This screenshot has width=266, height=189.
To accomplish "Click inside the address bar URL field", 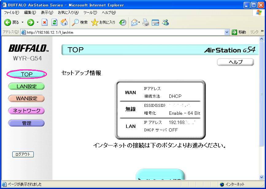I will click(x=123, y=32).
